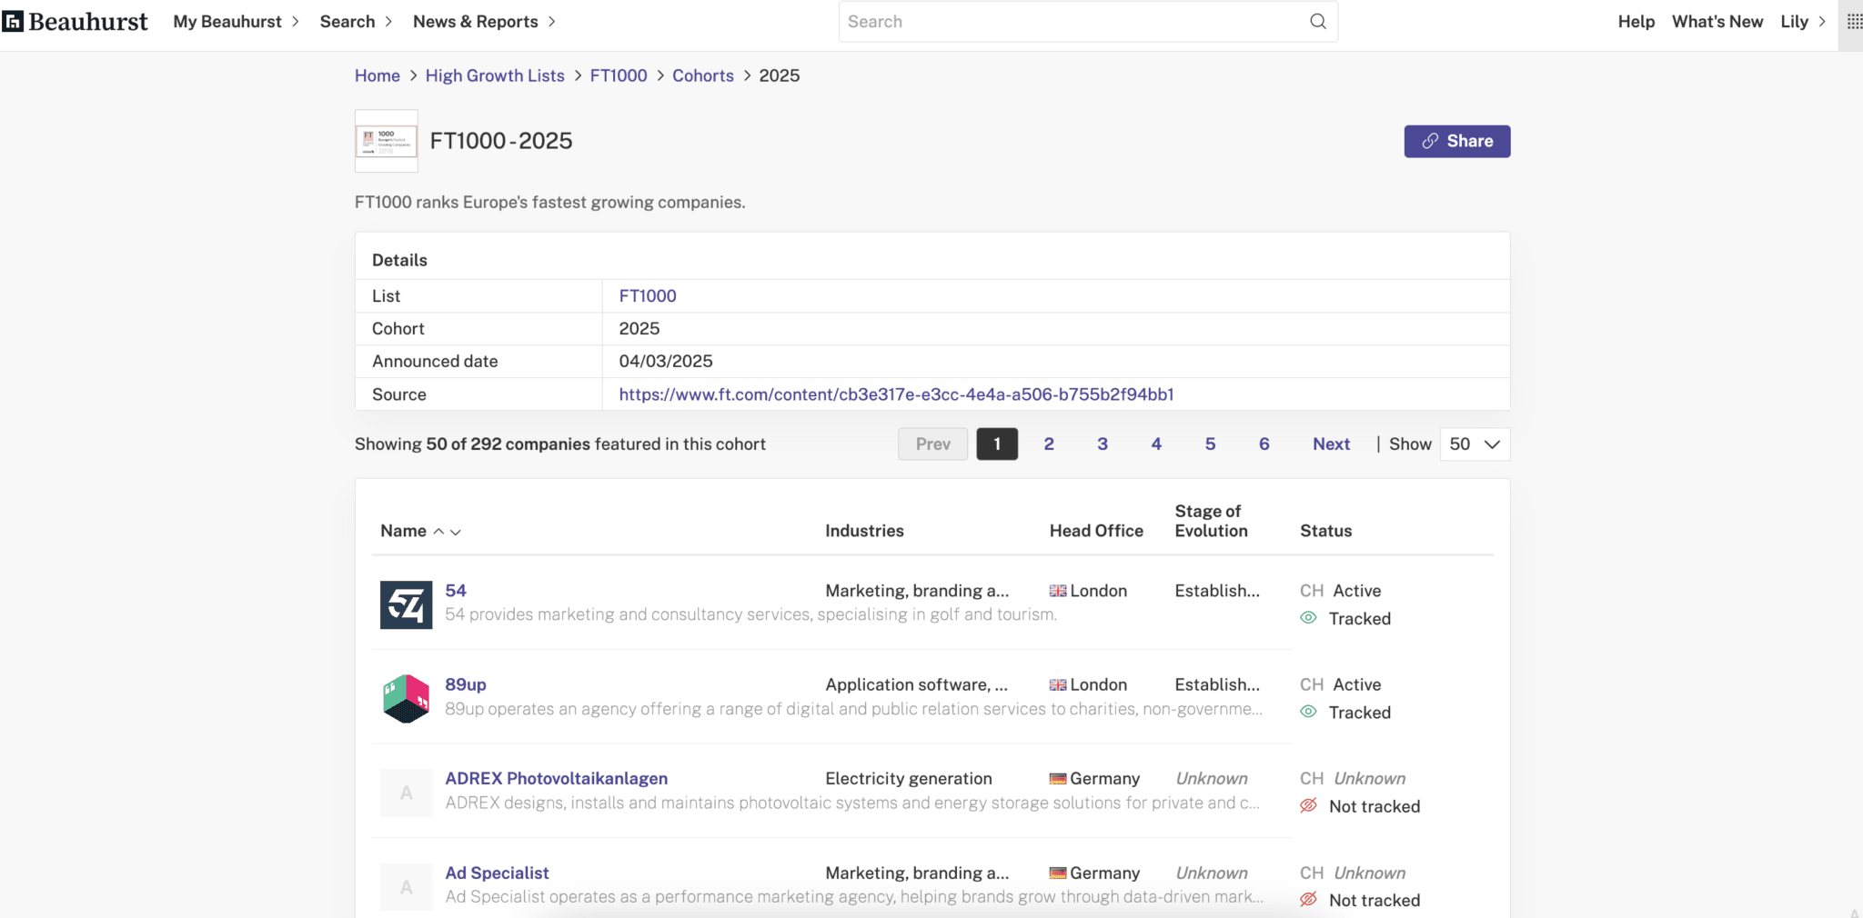Click Ad Specialist placeholder avatar
Screen dimensions: 1863x918
coord(406,887)
